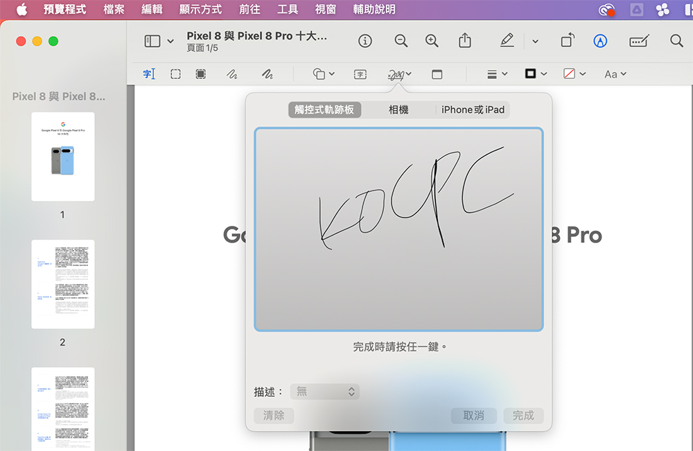Select page 1 thumbnail
The height and width of the screenshot is (451, 693).
tap(63, 157)
